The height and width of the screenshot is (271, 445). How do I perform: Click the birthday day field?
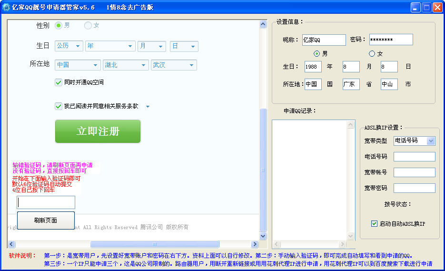pos(389,67)
